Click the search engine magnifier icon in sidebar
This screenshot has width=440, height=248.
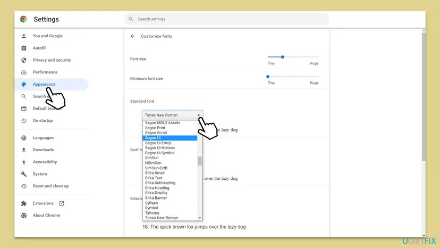(x=24, y=96)
